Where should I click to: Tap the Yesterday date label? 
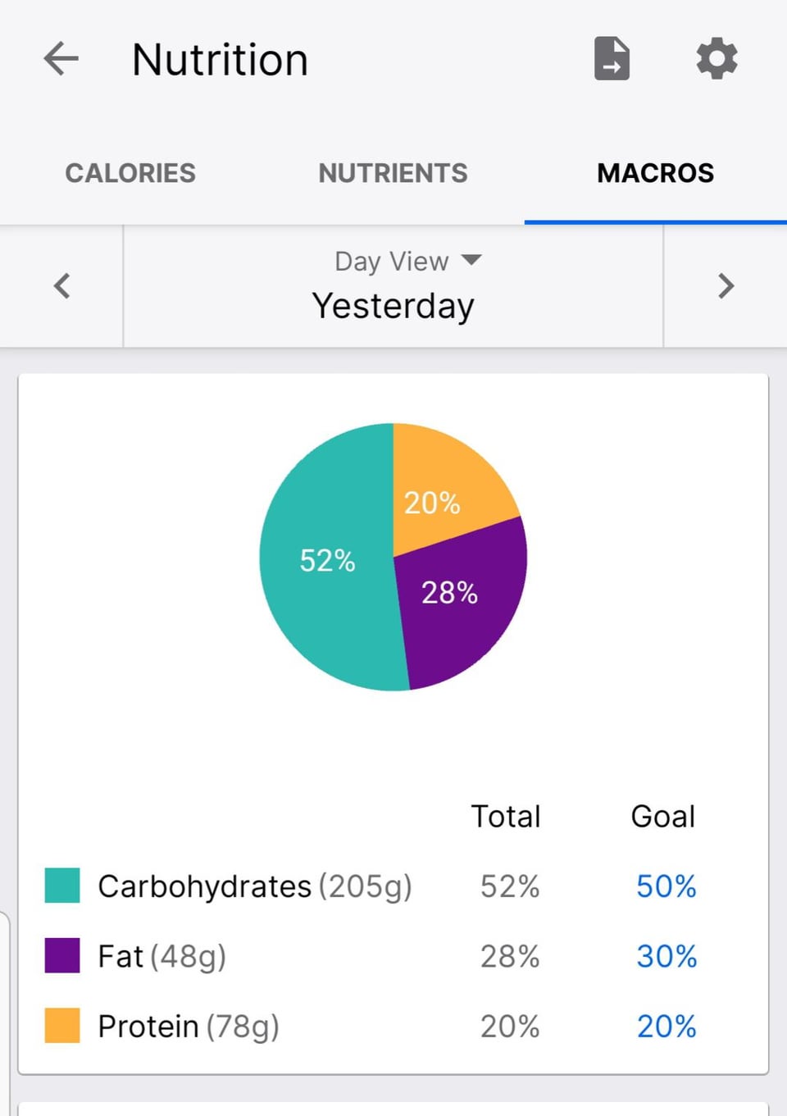click(x=393, y=306)
